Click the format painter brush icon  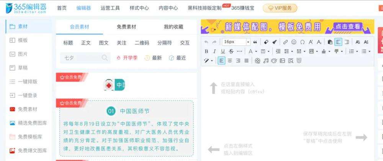coord(274,42)
